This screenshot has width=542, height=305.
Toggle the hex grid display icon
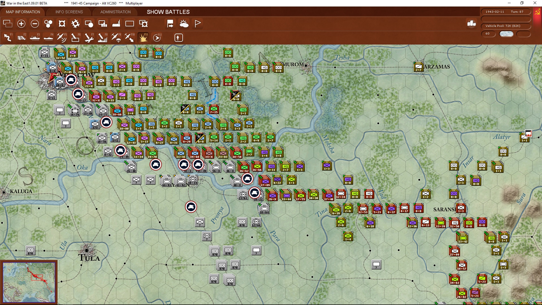click(x=48, y=24)
